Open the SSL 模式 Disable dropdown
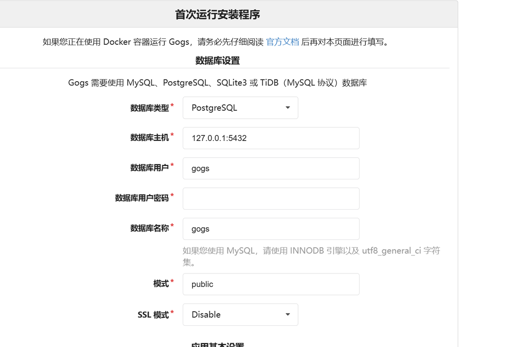The height and width of the screenshot is (347, 516). (x=240, y=314)
